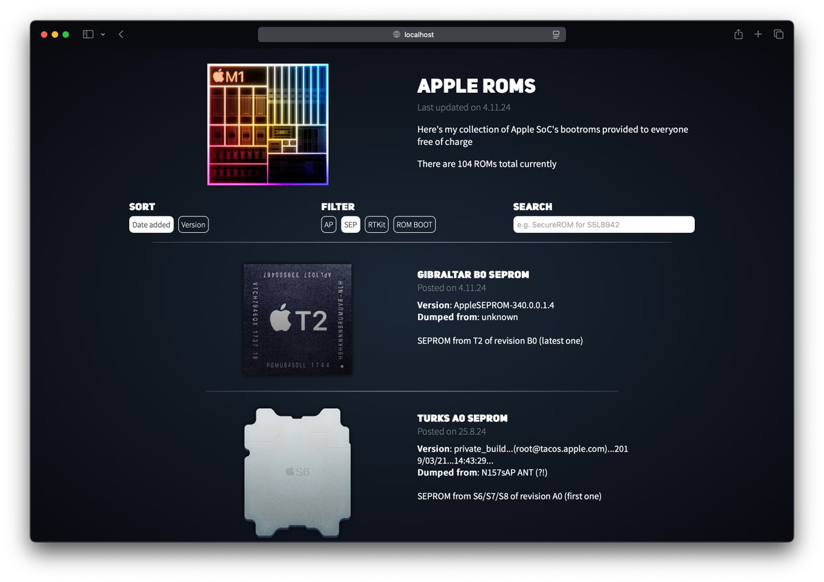824x582 pixels.
Task: Open the Reader view icon in address bar
Action: coord(556,34)
